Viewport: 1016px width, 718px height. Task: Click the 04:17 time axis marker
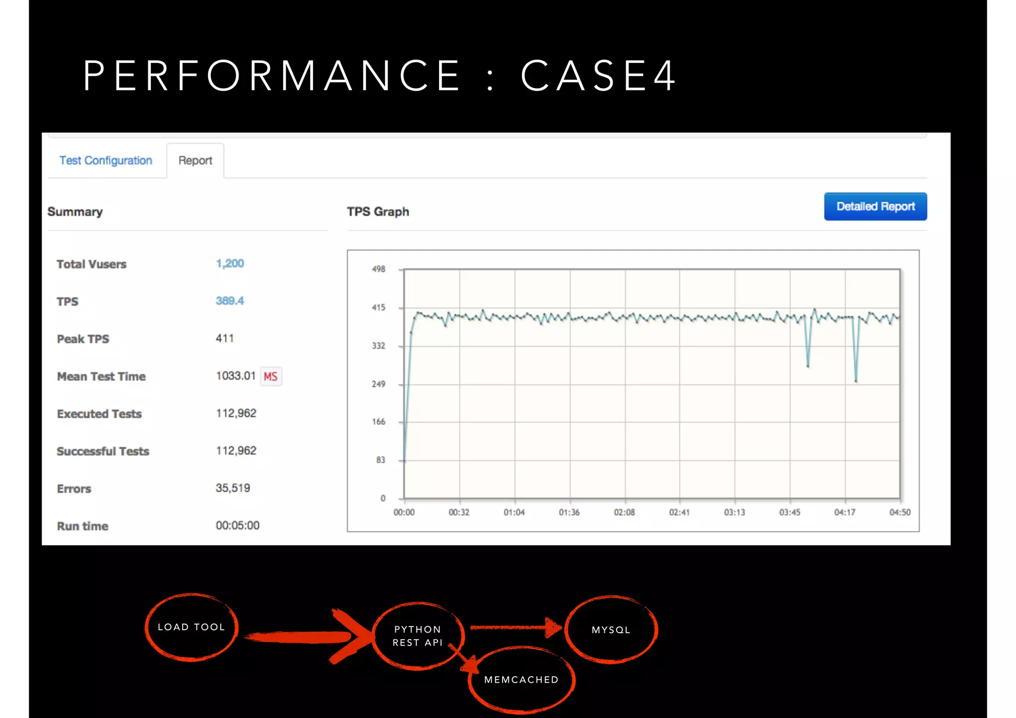[x=844, y=512]
